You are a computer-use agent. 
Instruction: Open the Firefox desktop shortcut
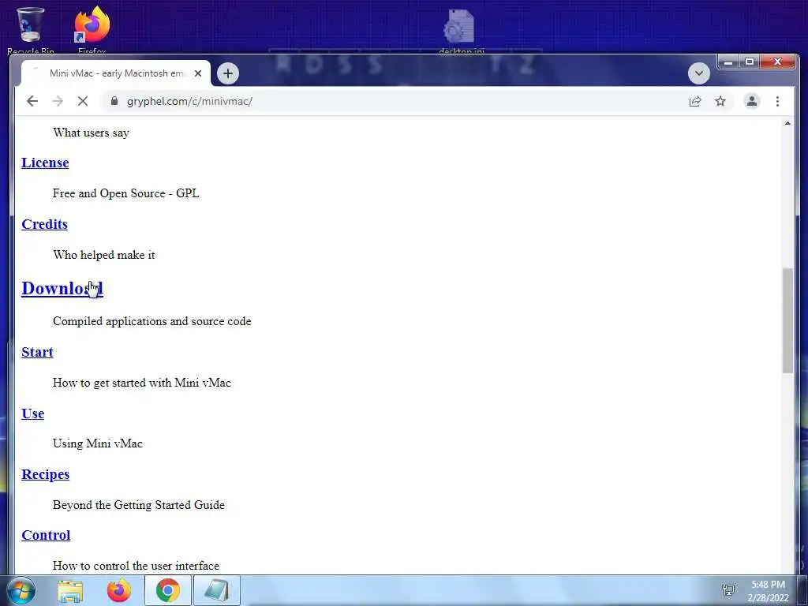point(92,30)
